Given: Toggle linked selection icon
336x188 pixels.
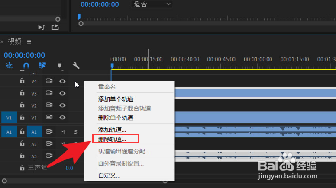Looking at the screenshot, I should coord(42,65).
